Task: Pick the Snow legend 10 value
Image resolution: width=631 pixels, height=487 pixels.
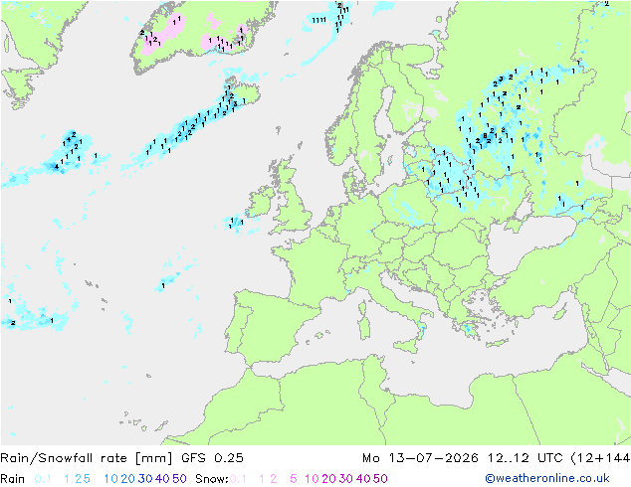Action: coord(312,479)
